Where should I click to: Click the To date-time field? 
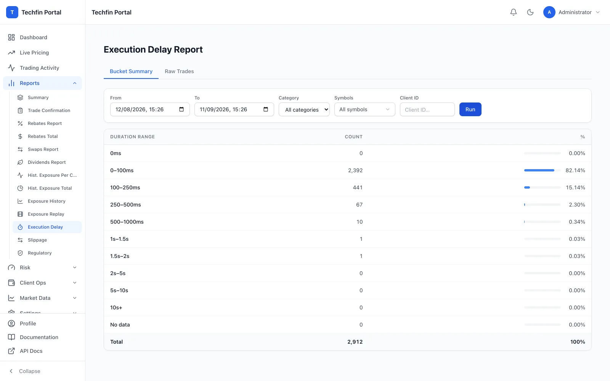tap(234, 109)
